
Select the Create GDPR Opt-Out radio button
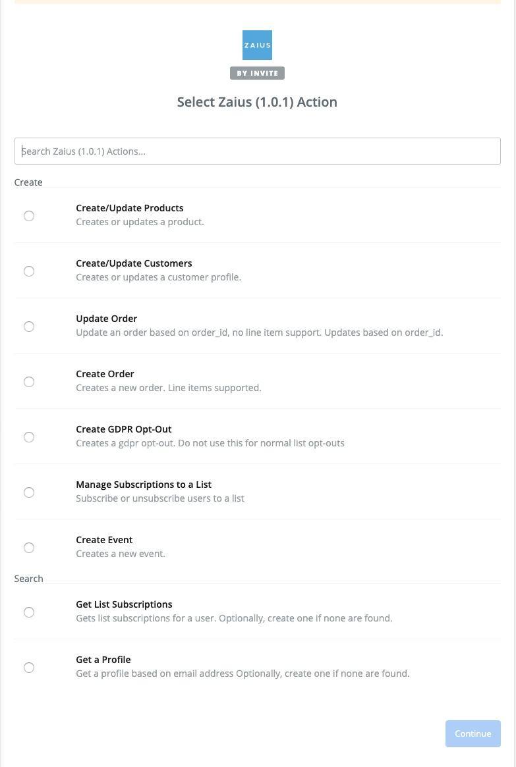[x=29, y=437]
